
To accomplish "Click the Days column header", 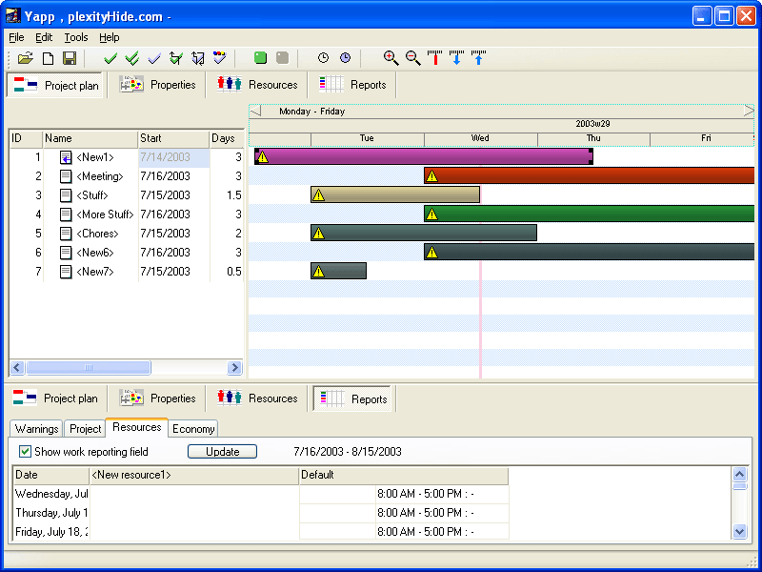I will point(227,138).
